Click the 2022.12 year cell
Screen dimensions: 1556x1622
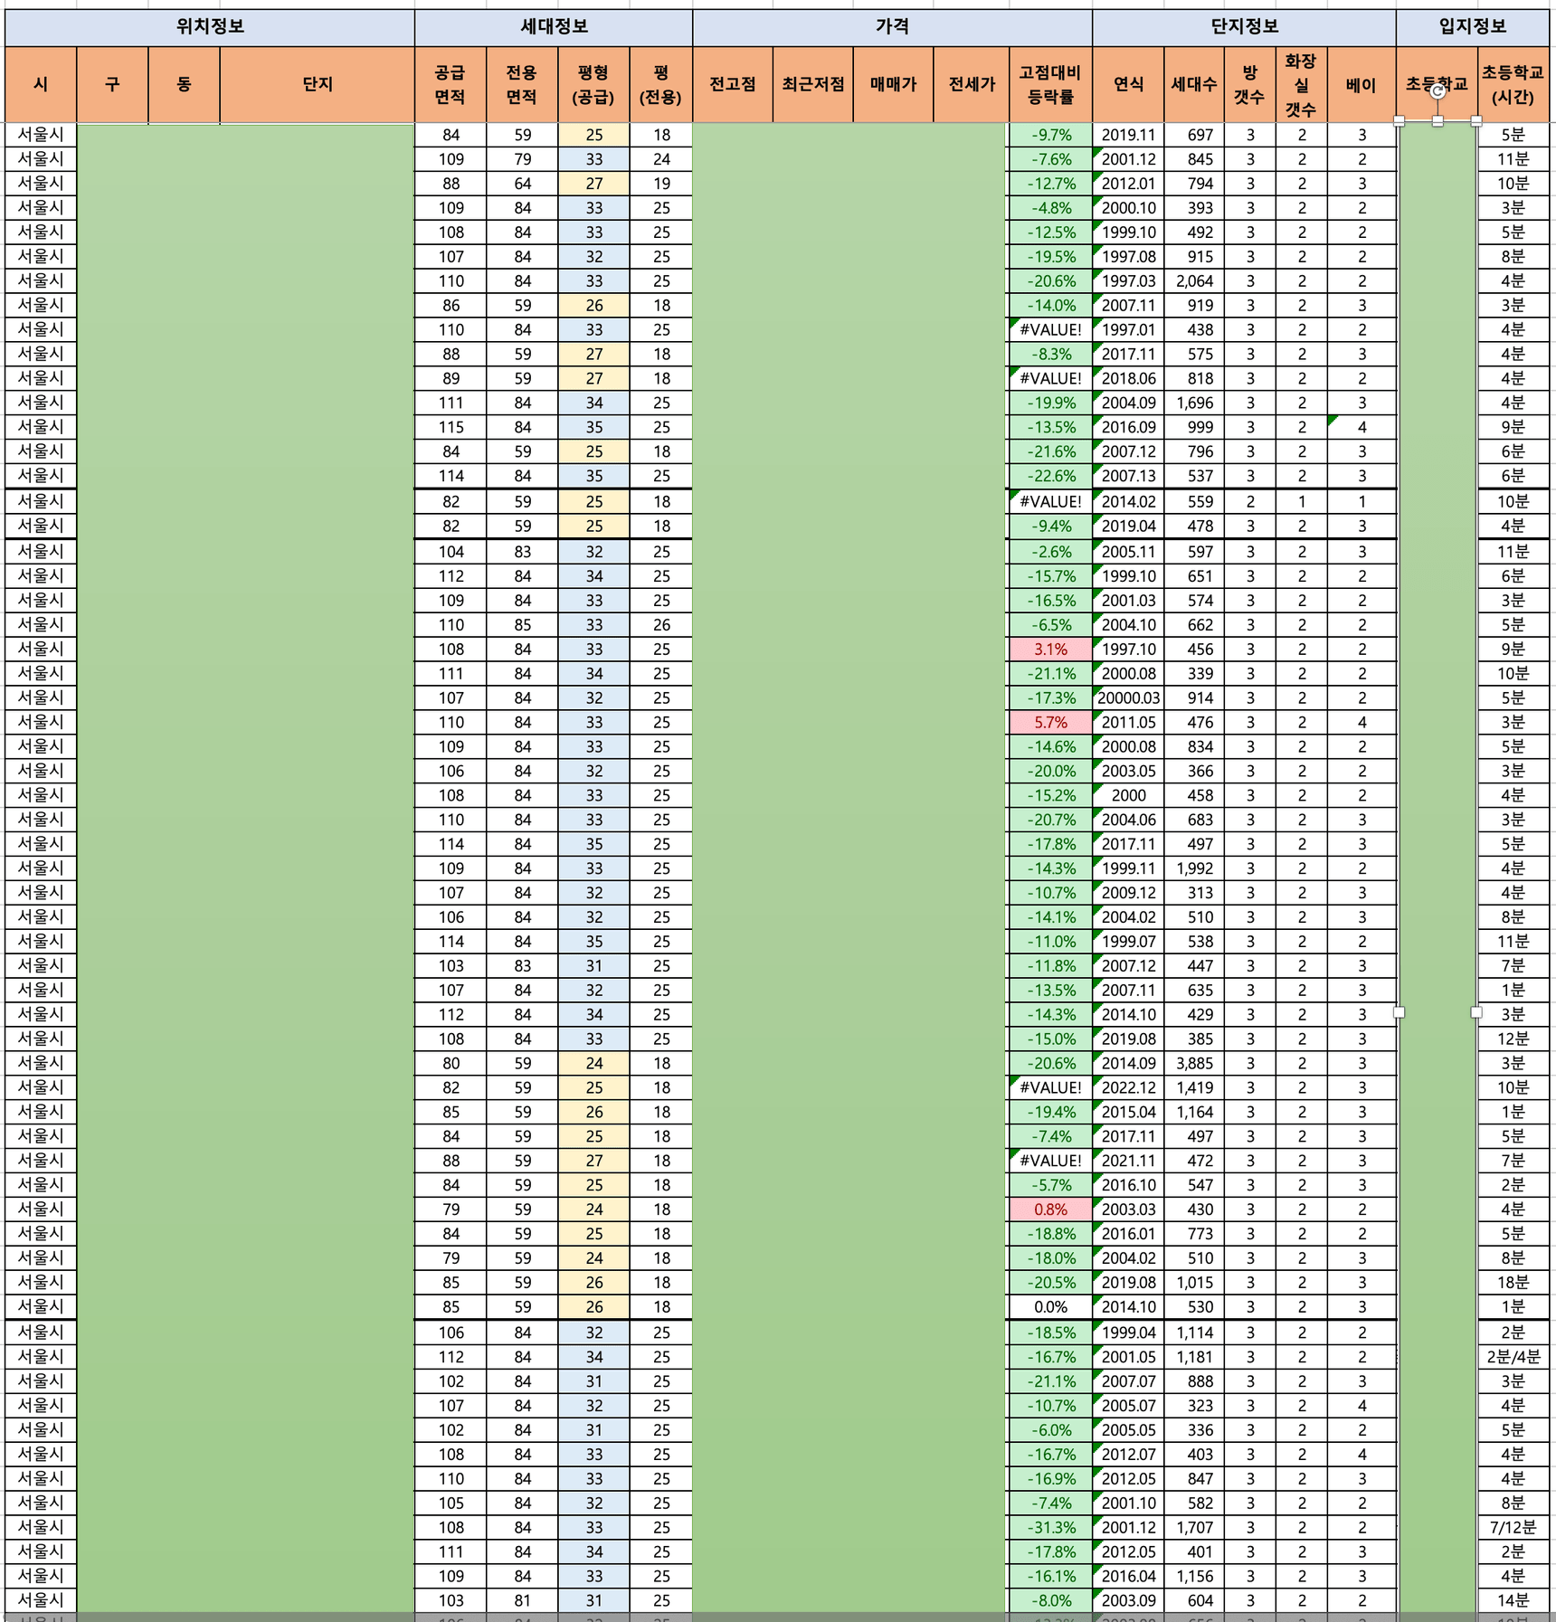(1128, 1088)
